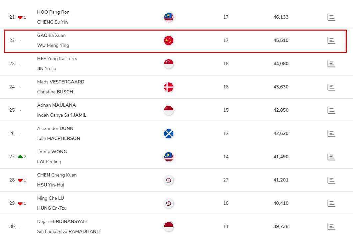Open Julie MACPHERSON player profile

[x=59, y=138]
